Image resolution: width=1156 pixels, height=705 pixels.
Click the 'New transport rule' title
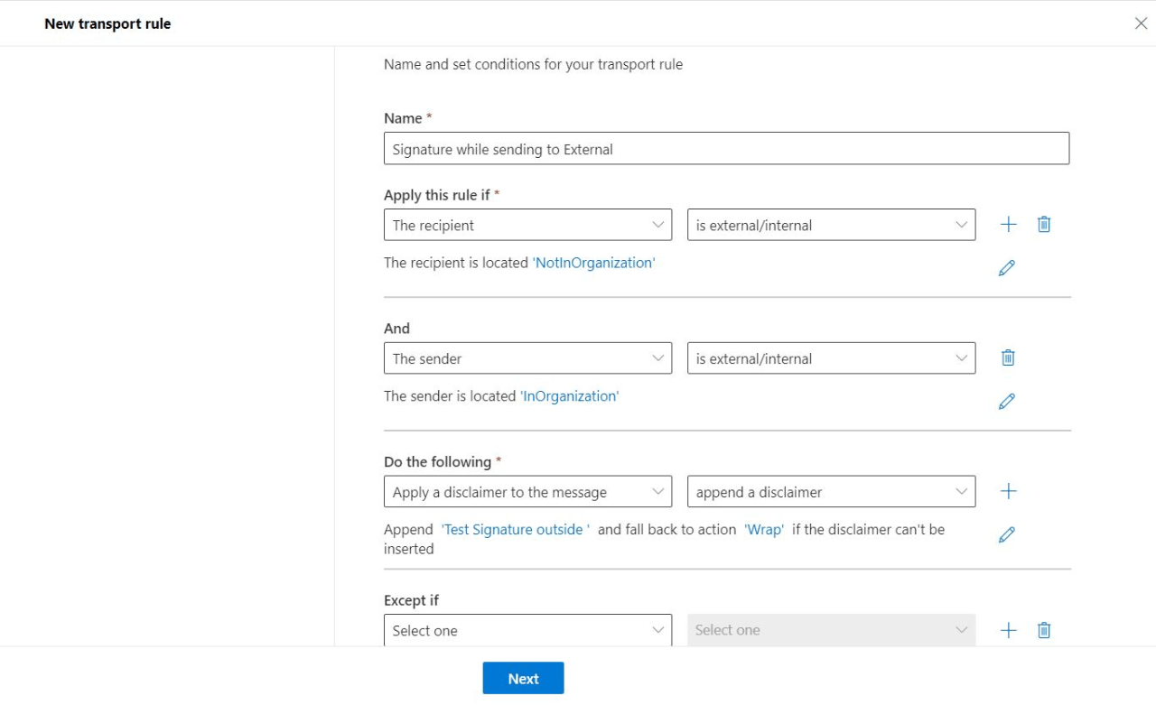click(107, 24)
